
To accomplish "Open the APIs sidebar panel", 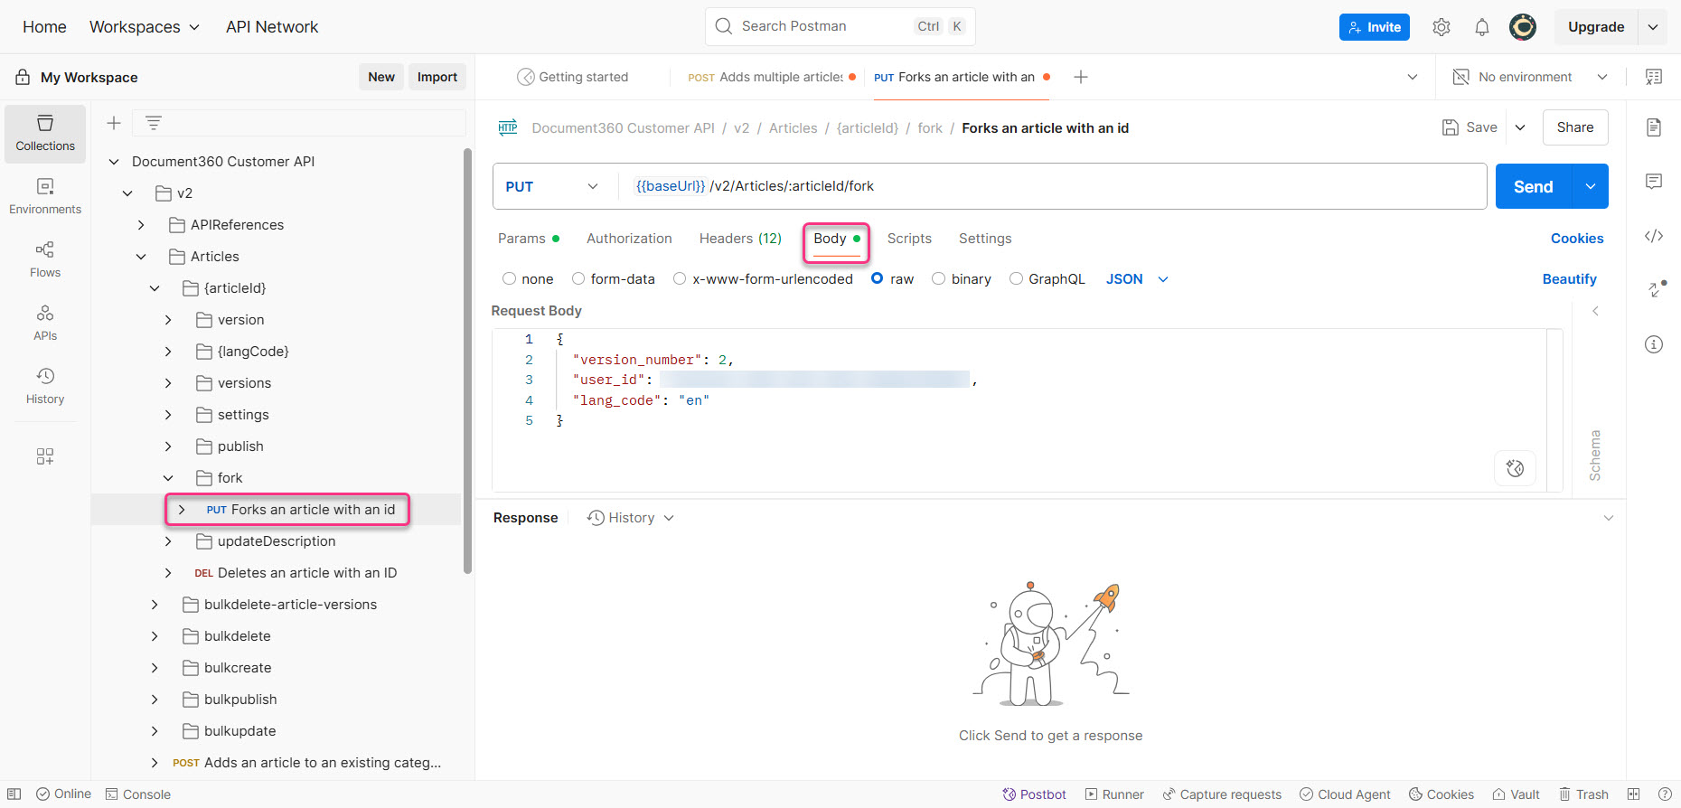I will click(x=45, y=323).
